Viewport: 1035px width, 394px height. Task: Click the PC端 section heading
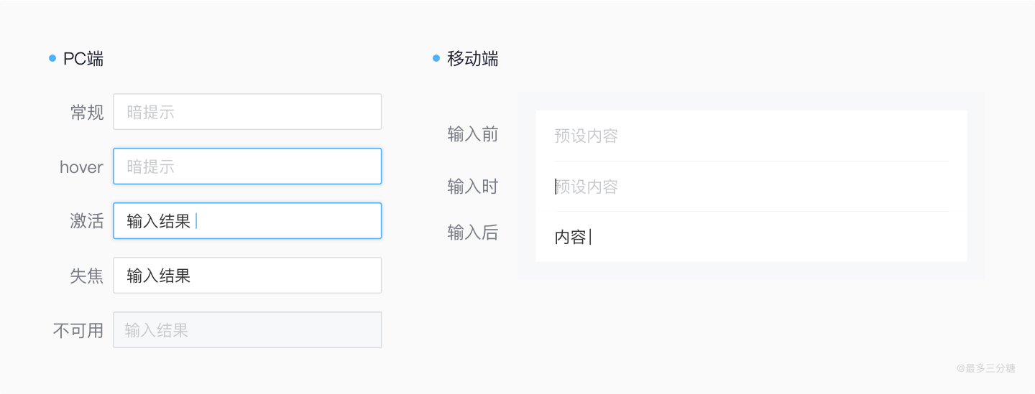tap(83, 59)
